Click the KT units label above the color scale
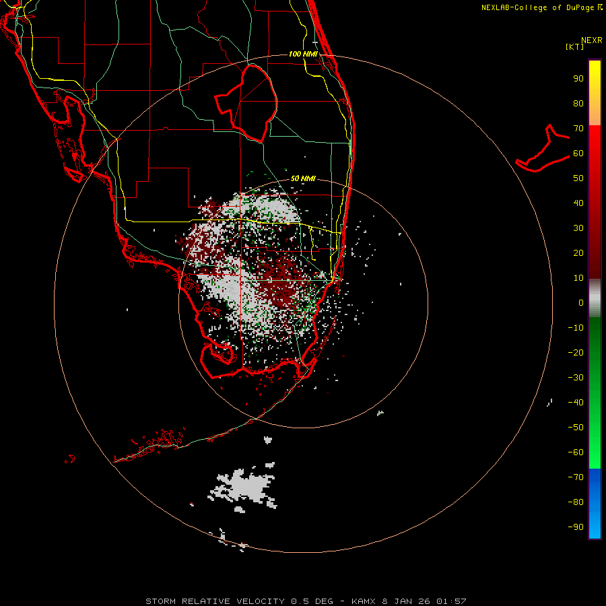Image resolution: width=606 pixels, height=606 pixels. [x=575, y=46]
